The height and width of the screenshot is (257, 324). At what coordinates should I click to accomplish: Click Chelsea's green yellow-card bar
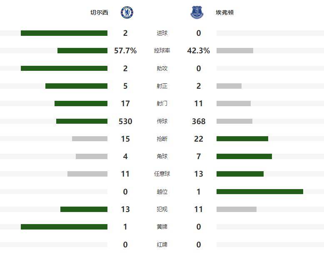[x=64, y=227]
